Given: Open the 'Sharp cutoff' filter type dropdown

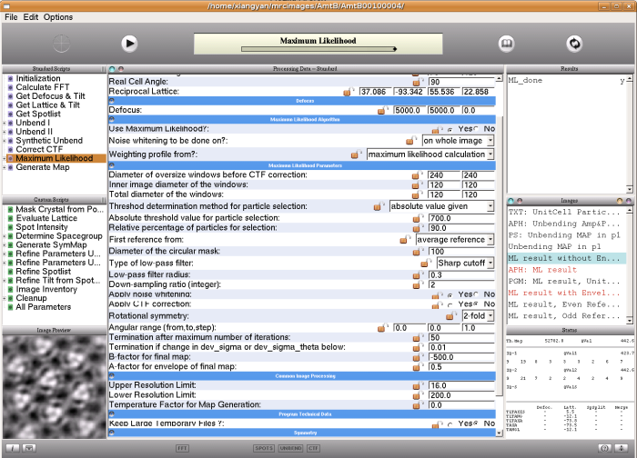Looking at the screenshot, I should coord(465,264).
